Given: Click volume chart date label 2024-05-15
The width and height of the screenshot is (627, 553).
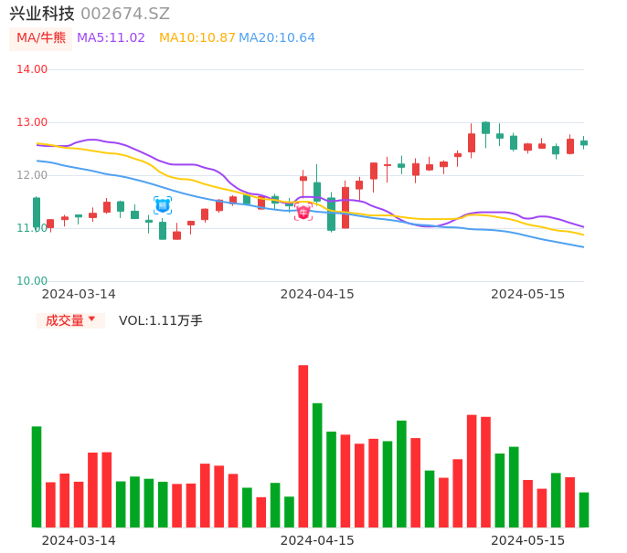Looking at the screenshot, I should tap(528, 540).
